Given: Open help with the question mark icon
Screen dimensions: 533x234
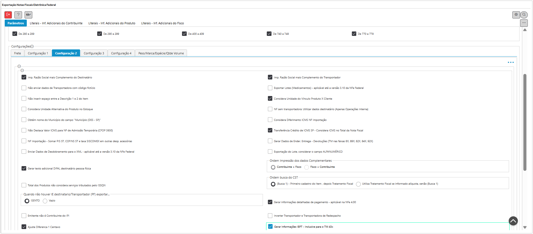Looking at the screenshot, I should (x=18, y=15).
